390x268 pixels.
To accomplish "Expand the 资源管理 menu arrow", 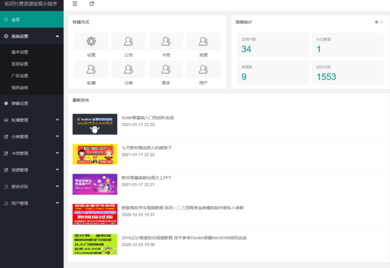I will point(58,170).
